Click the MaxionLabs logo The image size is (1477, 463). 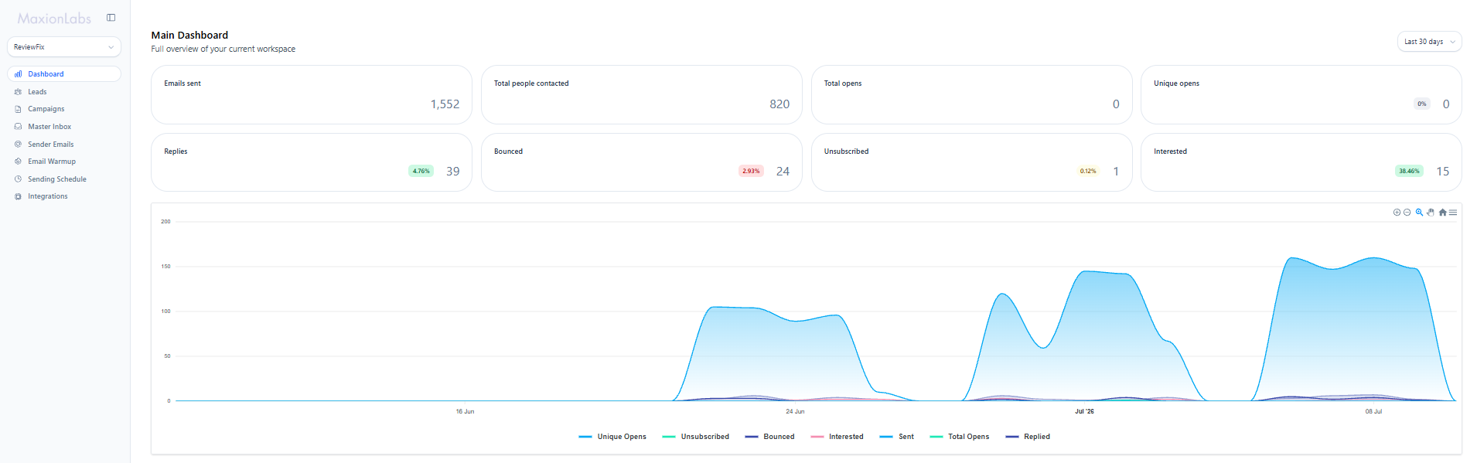click(54, 19)
